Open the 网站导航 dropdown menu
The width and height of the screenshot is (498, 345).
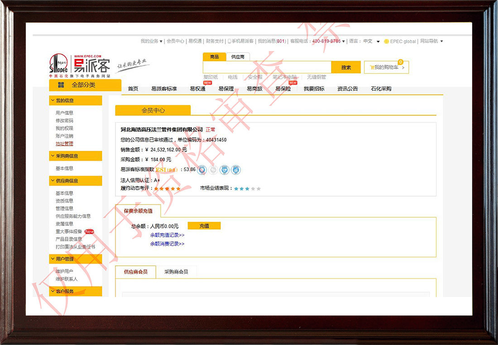(431, 41)
